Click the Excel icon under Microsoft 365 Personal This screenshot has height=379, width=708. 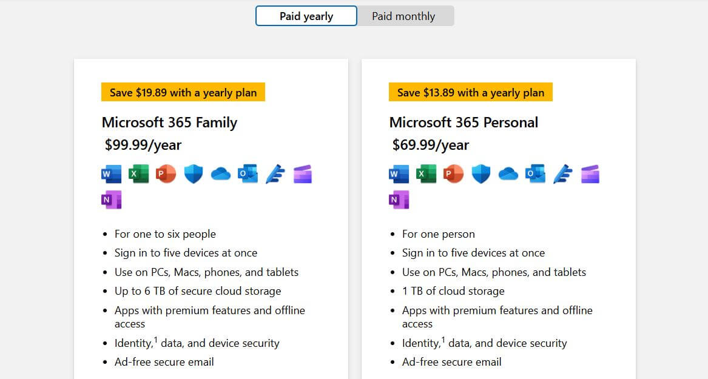click(426, 173)
